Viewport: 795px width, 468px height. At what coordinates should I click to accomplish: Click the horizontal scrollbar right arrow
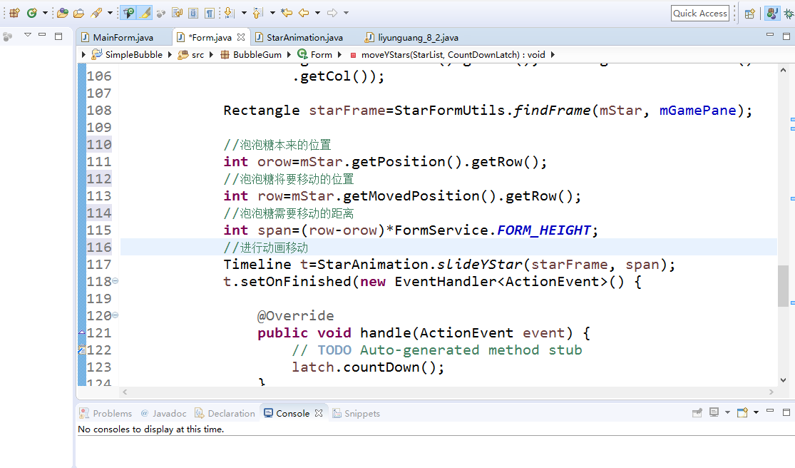(771, 392)
